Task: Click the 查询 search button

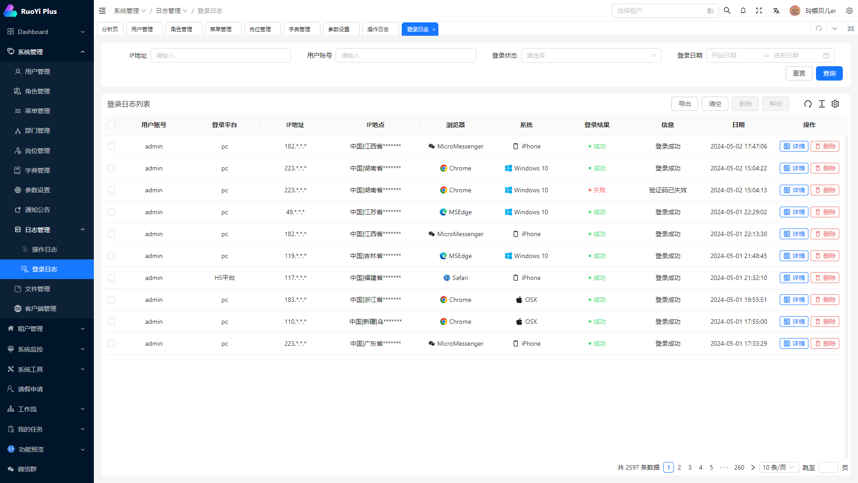Action: coord(829,73)
